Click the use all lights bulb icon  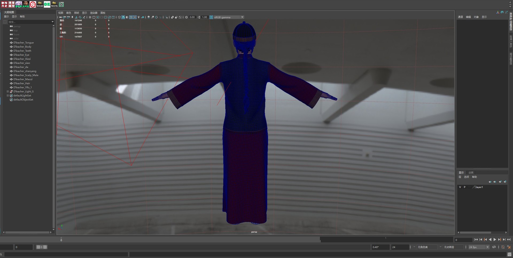pyautogui.click(x=139, y=17)
